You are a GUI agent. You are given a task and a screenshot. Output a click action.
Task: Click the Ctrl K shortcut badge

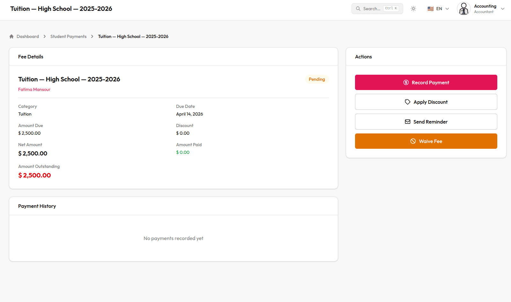(391, 9)
